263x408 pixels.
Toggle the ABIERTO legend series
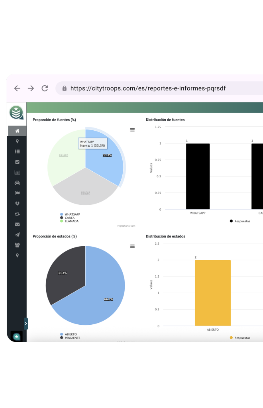click(69, 334)
